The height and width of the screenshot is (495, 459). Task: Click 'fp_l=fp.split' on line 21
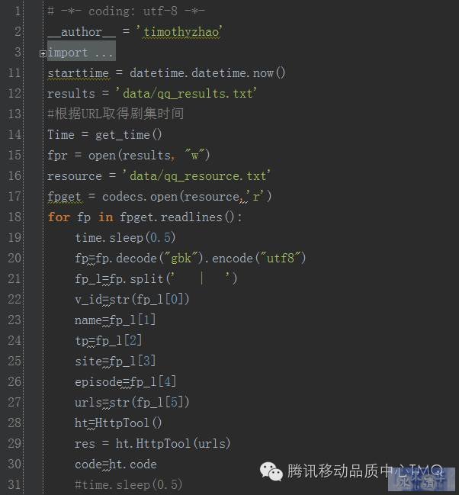[x=120, y=279]
